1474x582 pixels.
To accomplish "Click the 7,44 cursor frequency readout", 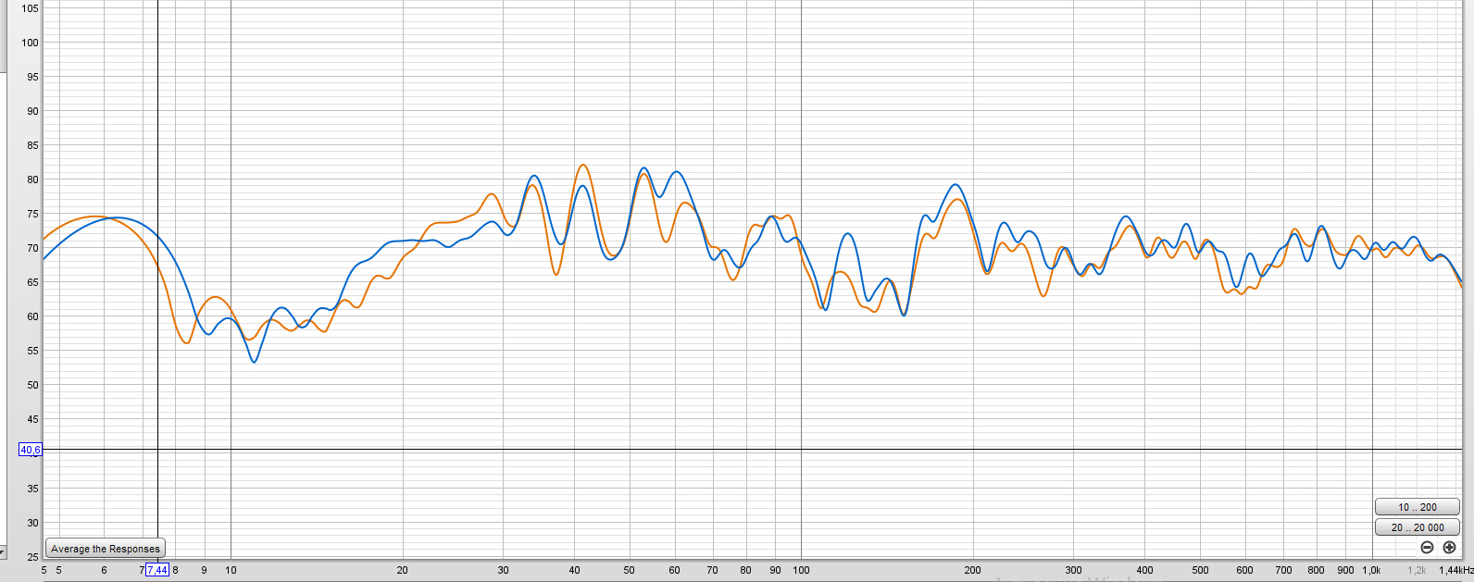I will point(157,570).
